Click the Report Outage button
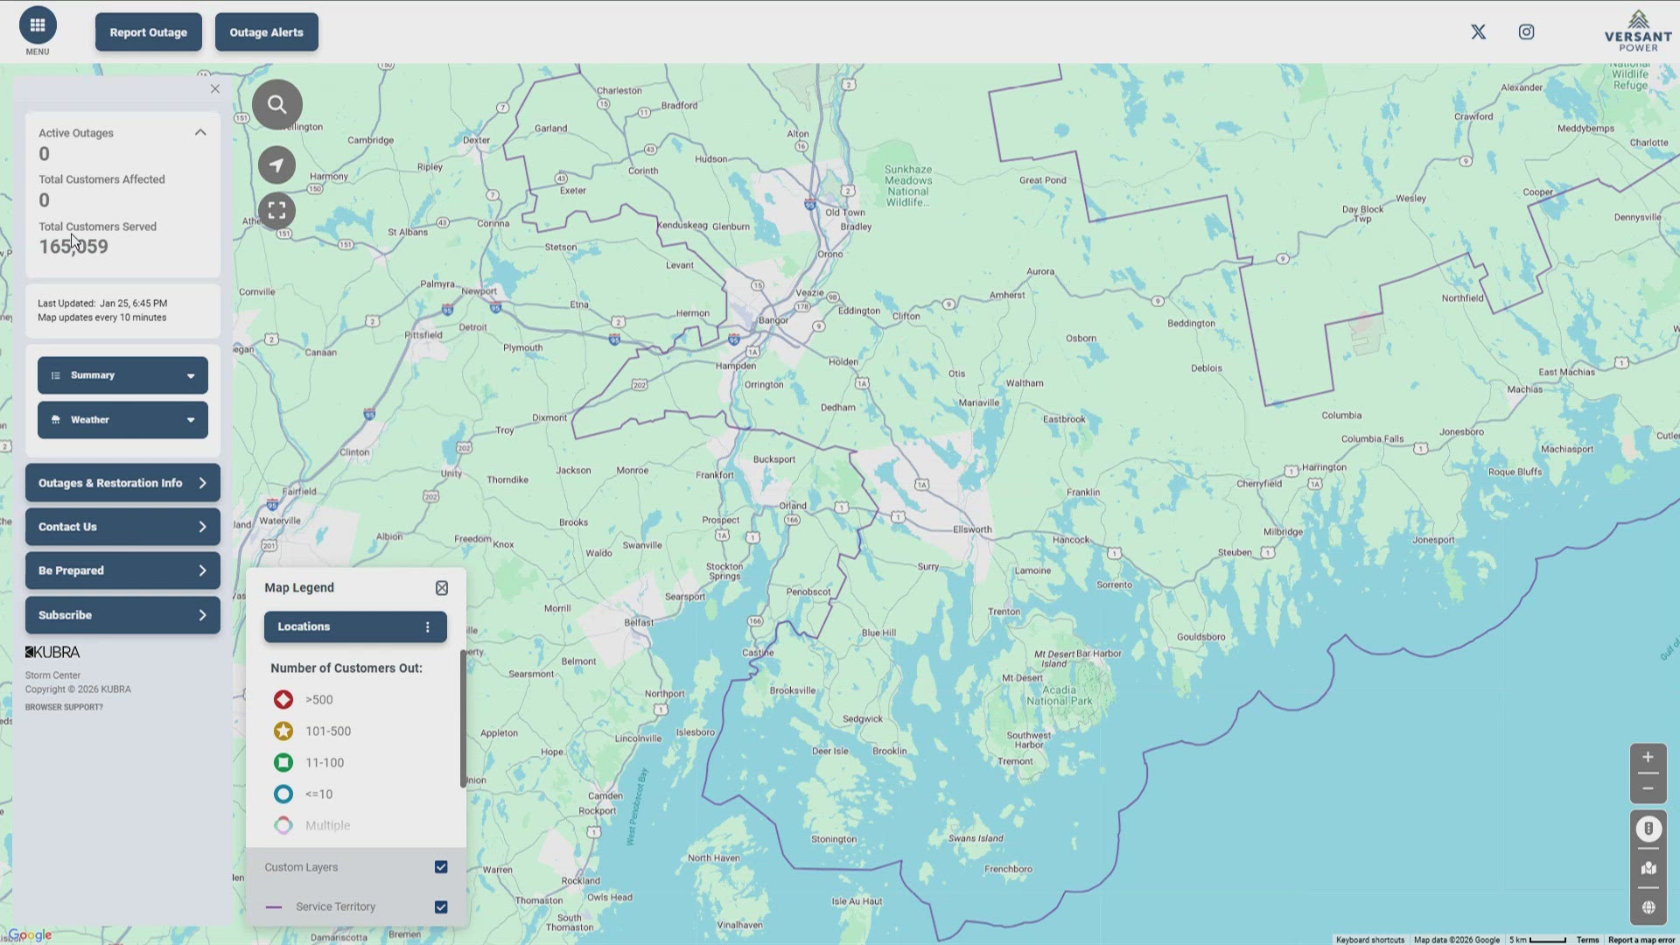The image size is (1680, 945). tap(148, 31)
